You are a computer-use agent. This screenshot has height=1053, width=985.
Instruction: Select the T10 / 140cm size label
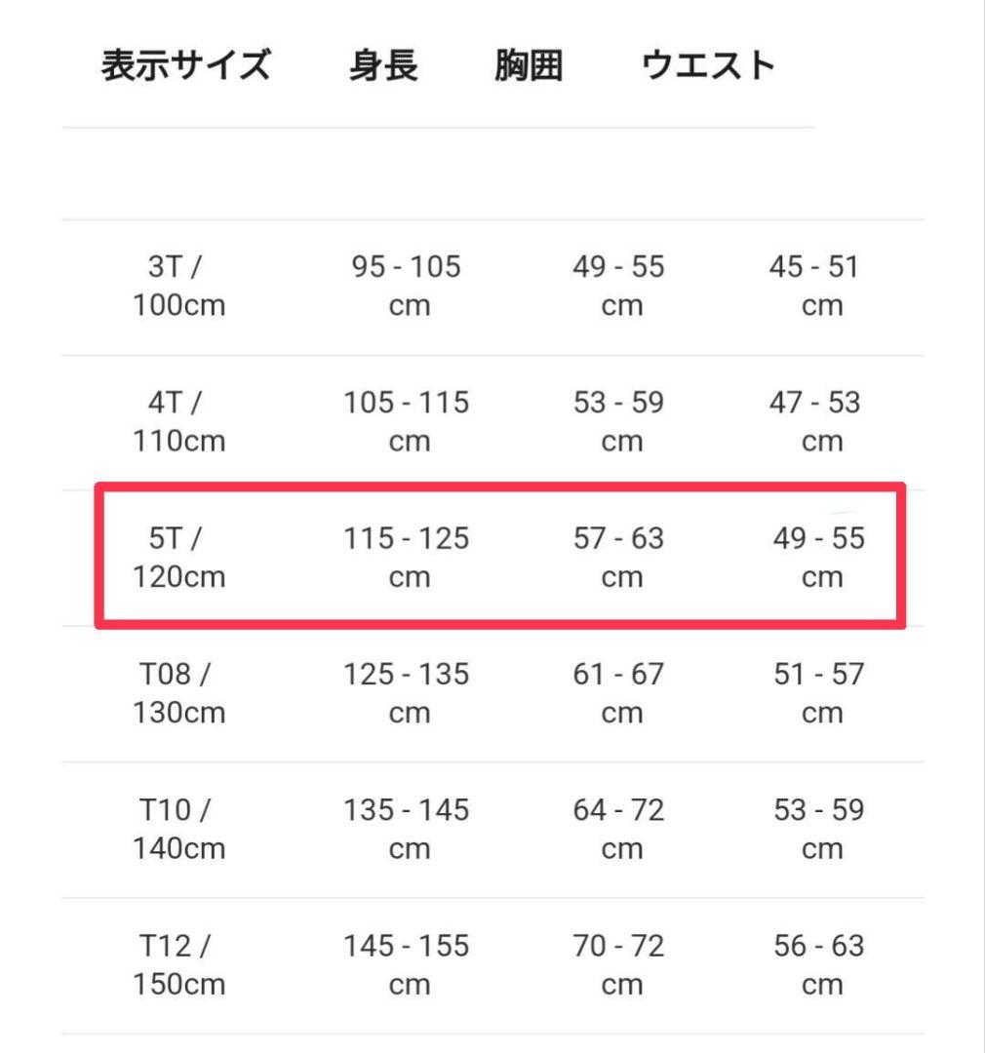point(178,829)
